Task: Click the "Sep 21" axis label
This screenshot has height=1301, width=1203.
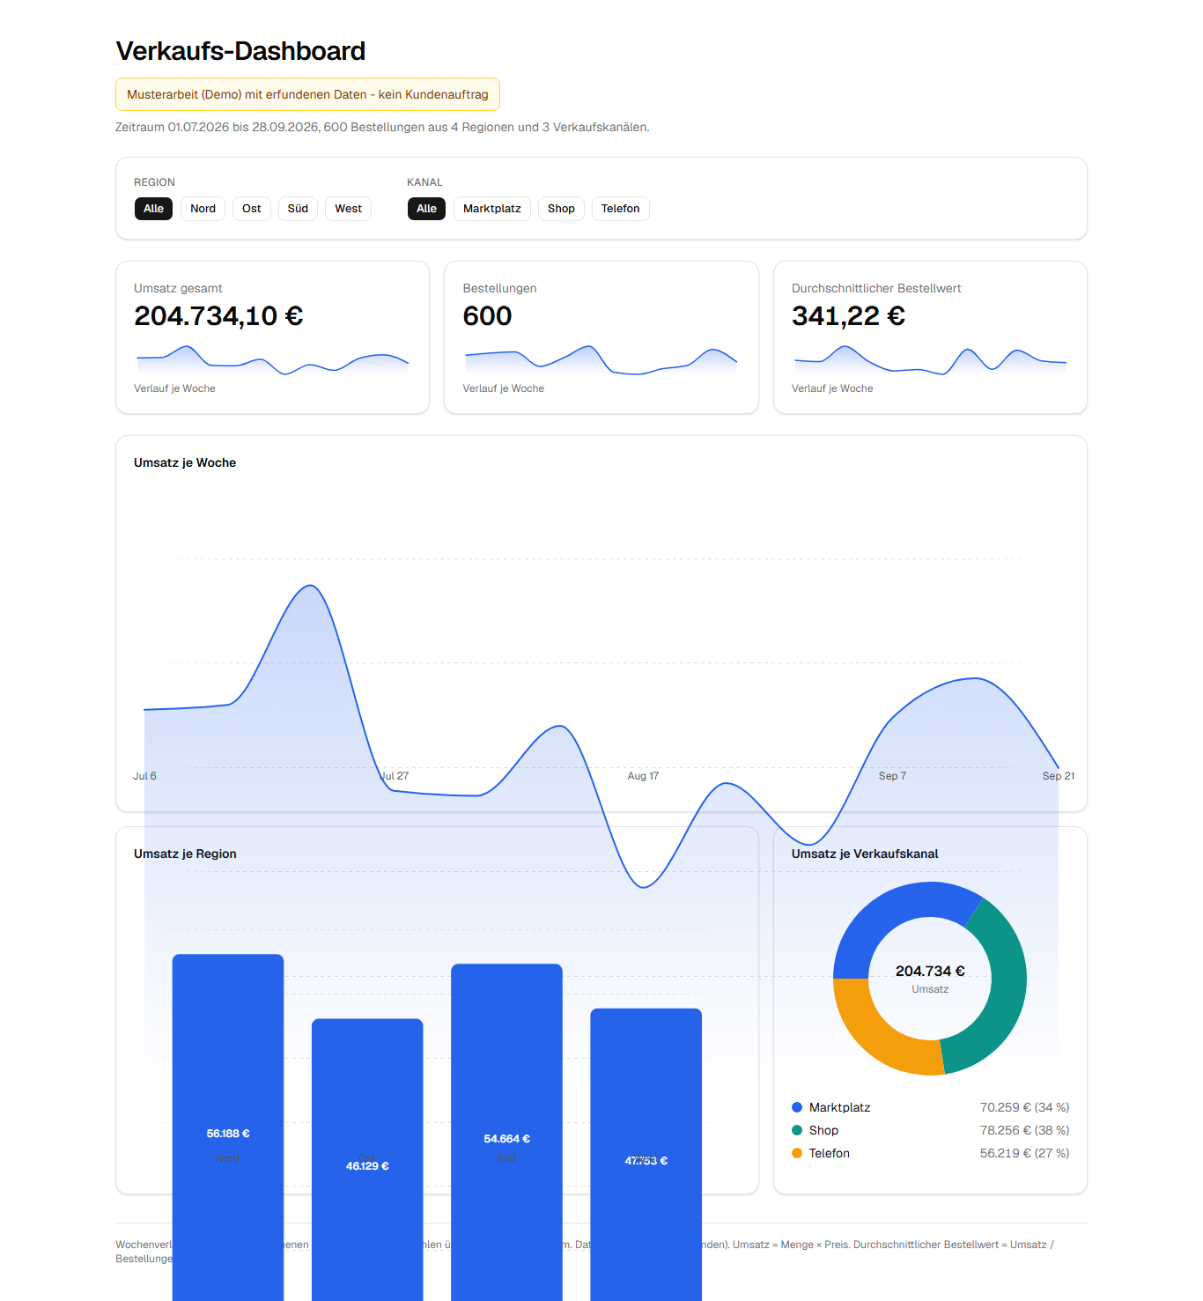Action: [1059, 776]
